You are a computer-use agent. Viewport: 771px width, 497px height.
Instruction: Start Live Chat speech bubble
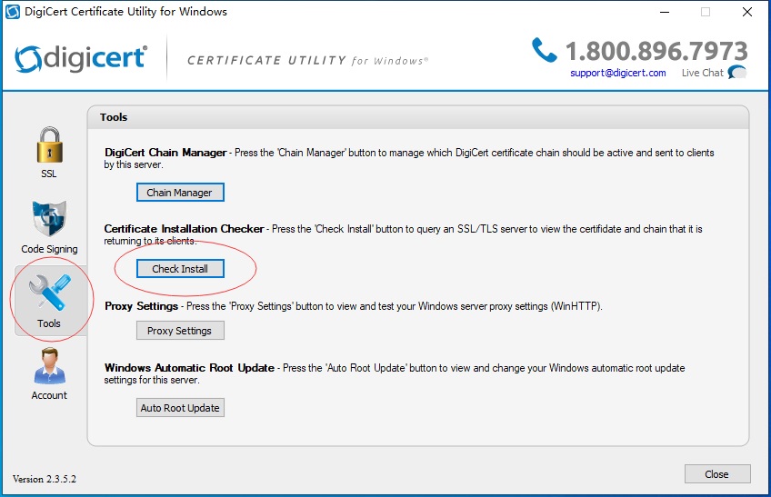(x=737, y=73)
